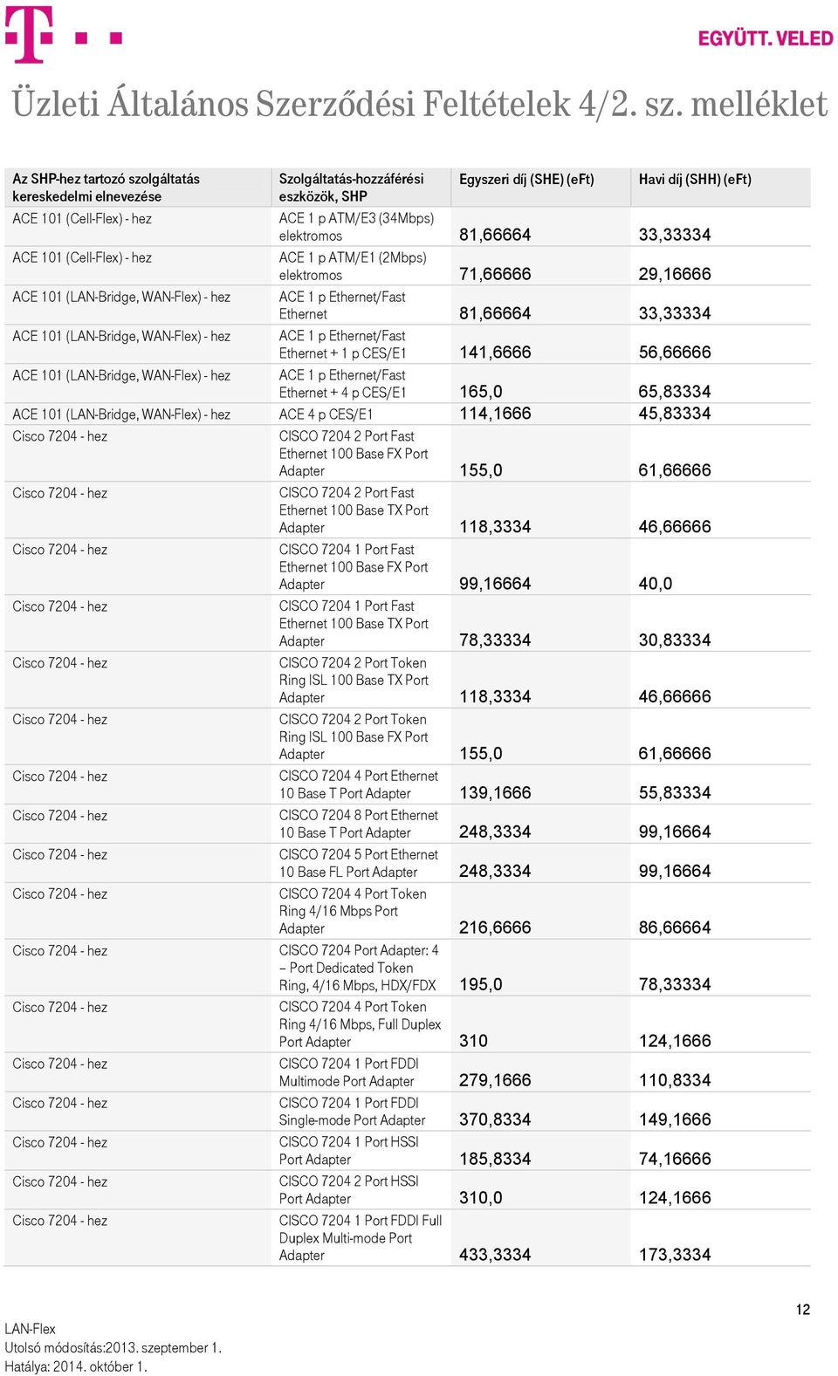Click the document title heading
838x1376 pixels.
(x=420, y=104)
